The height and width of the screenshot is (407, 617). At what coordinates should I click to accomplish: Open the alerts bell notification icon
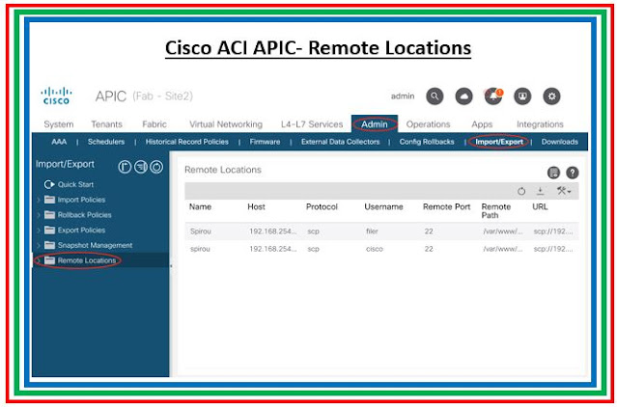coord(493,95)
